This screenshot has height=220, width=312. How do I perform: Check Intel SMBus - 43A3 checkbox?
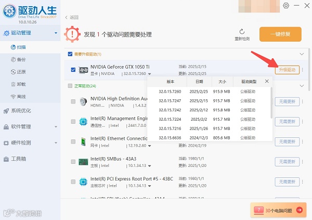point(73,162)
